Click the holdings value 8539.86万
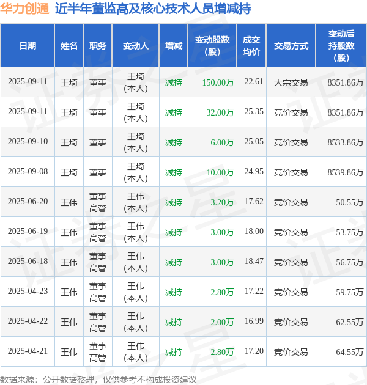Viewport: 367px width, 385px height. coord(346,172)
